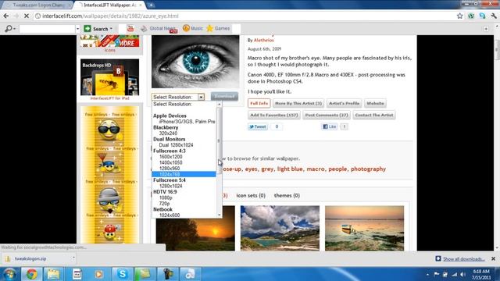Open tweakslogon.zip download item
The width and height of the screenshot is (500, 281).
pyautogui.click(x=30, y=258)
